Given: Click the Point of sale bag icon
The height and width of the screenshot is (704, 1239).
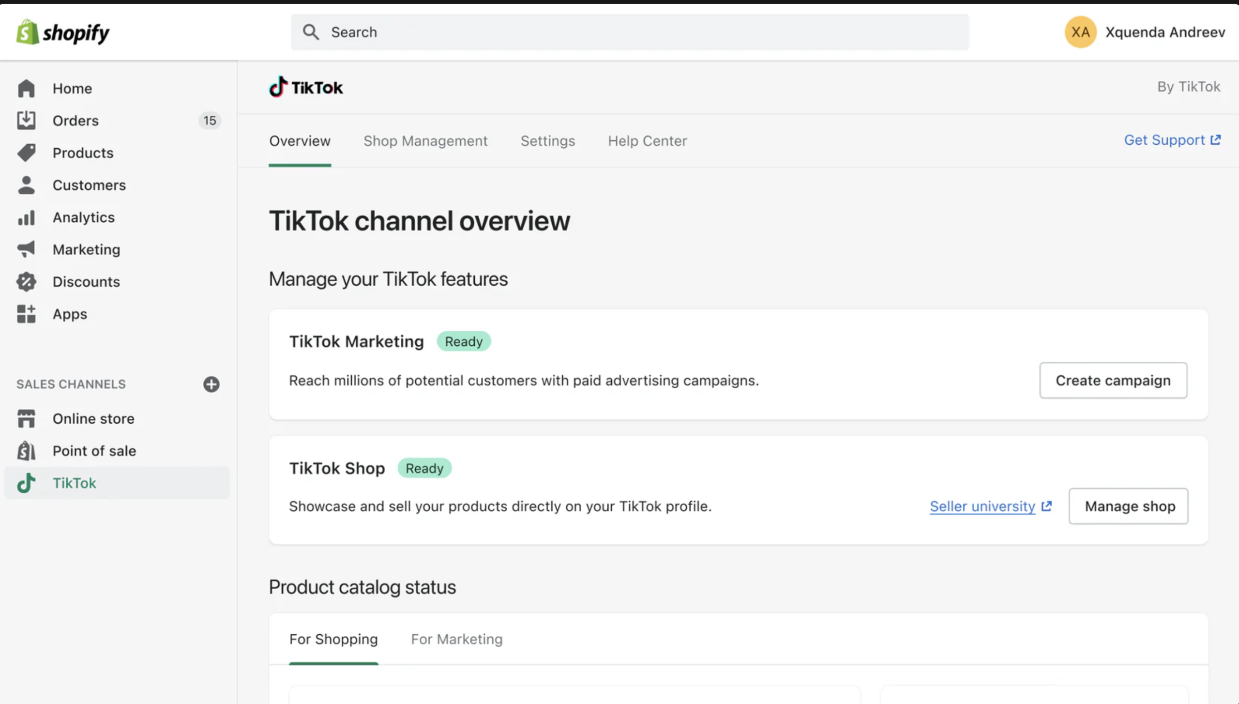Looking at the screenshot, I should pos(26,451).
